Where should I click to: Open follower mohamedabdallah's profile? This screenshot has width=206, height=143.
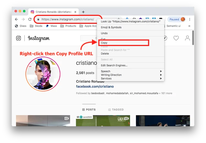[x=117, y=93]
